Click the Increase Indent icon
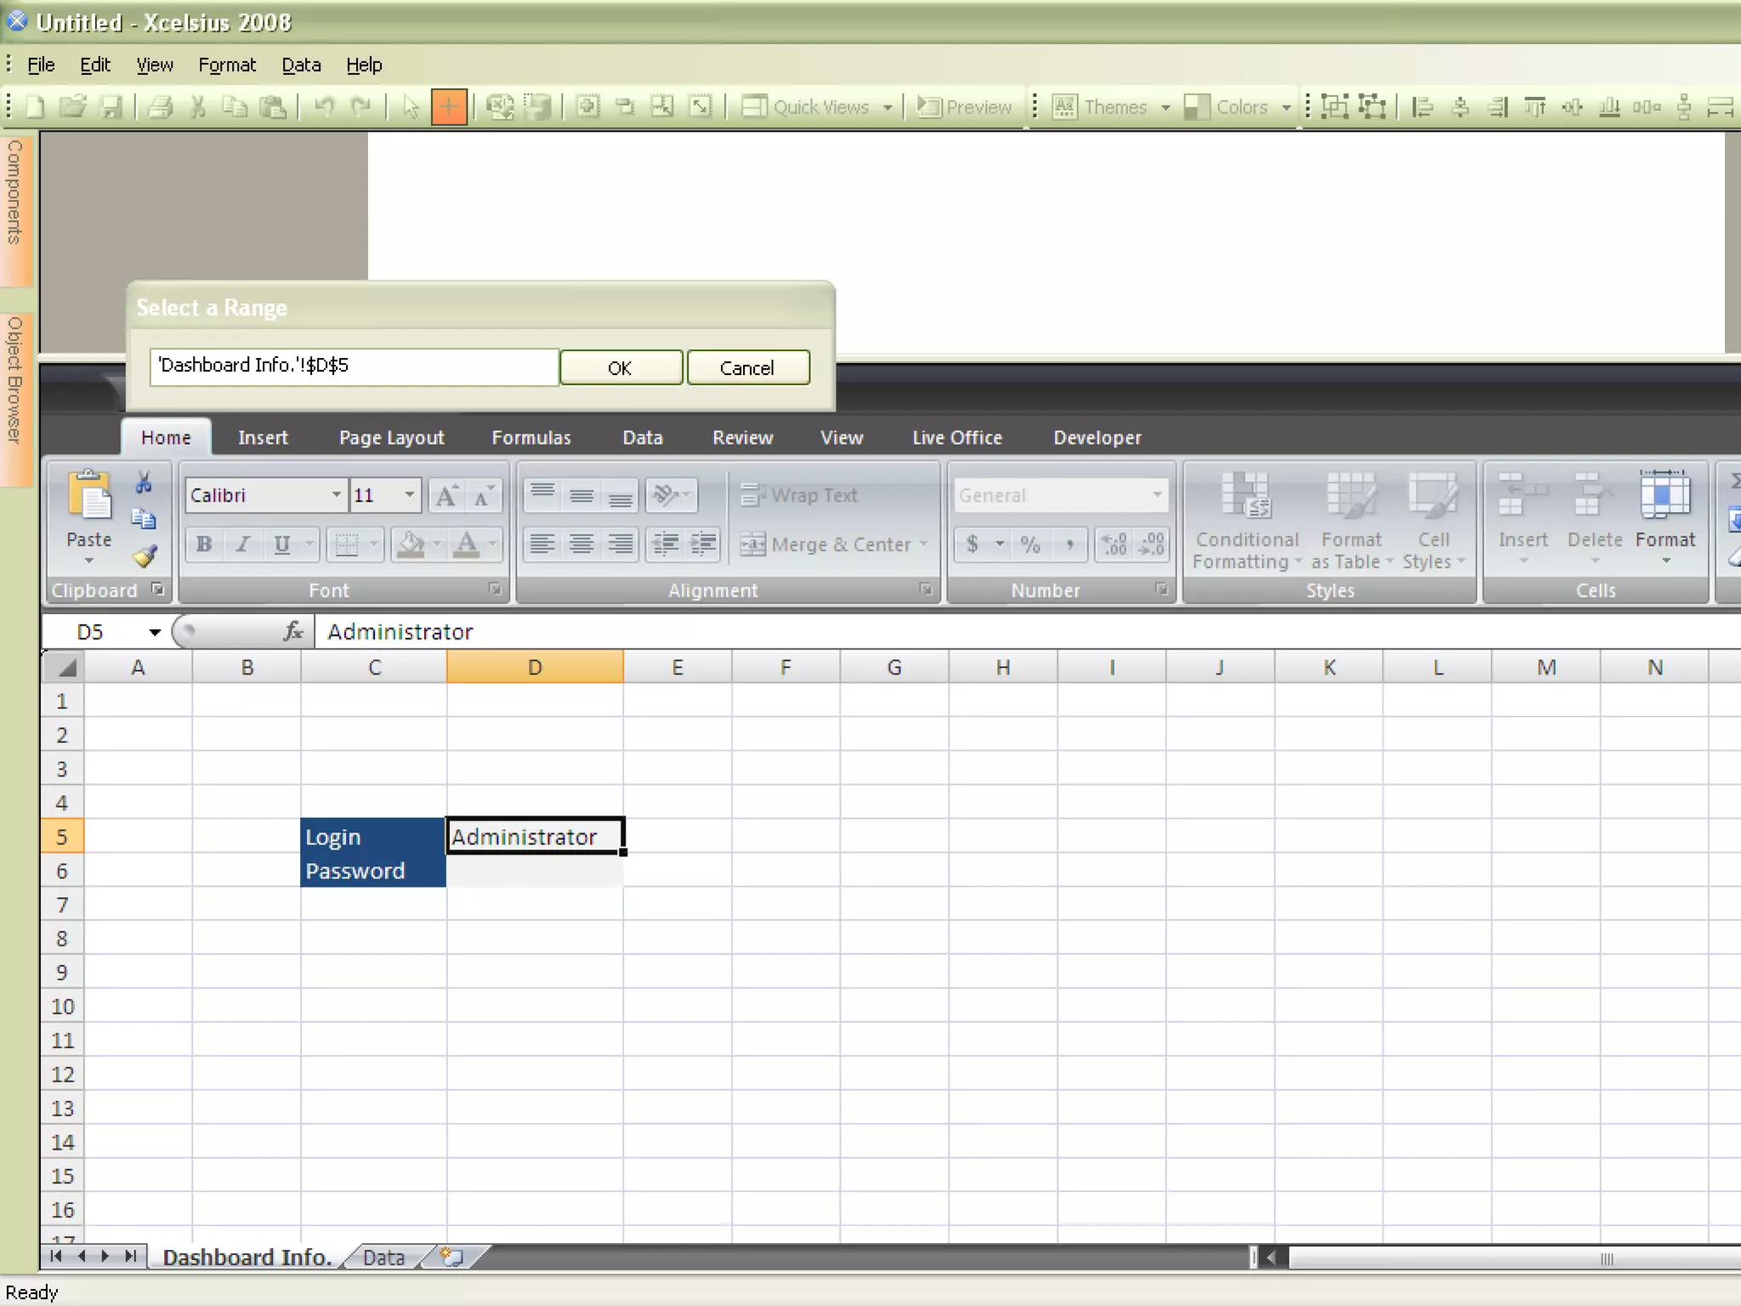Image resolution: width=1741 pixels, height=1306 pixels. (703, 544)
